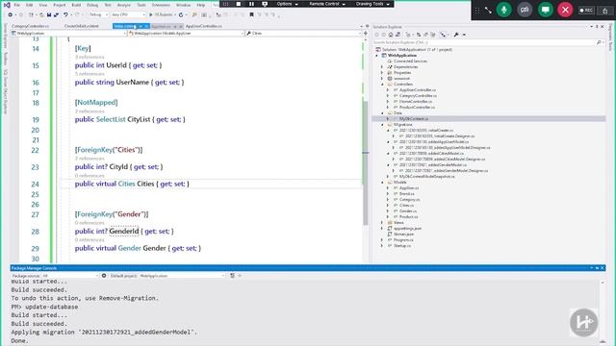Open the File menu
616x346 pixels.
point(17,5)
